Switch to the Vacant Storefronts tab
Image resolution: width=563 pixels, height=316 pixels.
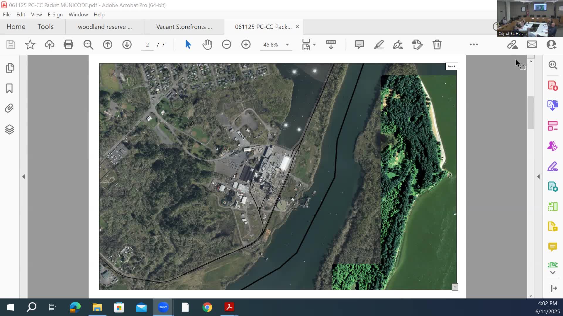(184, 27)
